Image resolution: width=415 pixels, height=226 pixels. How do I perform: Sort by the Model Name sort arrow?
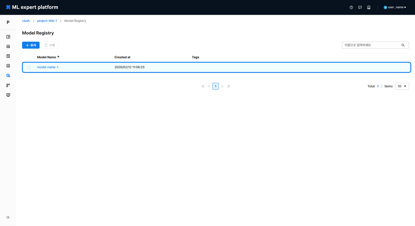tap(58, 57)
